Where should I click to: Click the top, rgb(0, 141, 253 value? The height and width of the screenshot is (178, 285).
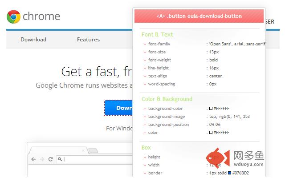pyautogui.click(x=229, y=117)
